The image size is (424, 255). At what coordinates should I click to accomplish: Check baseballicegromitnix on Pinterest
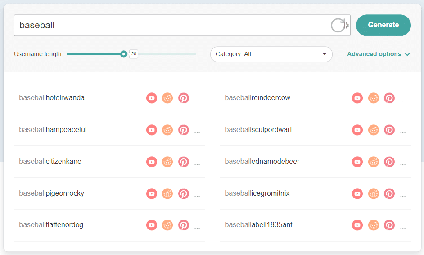click(389, 193)
